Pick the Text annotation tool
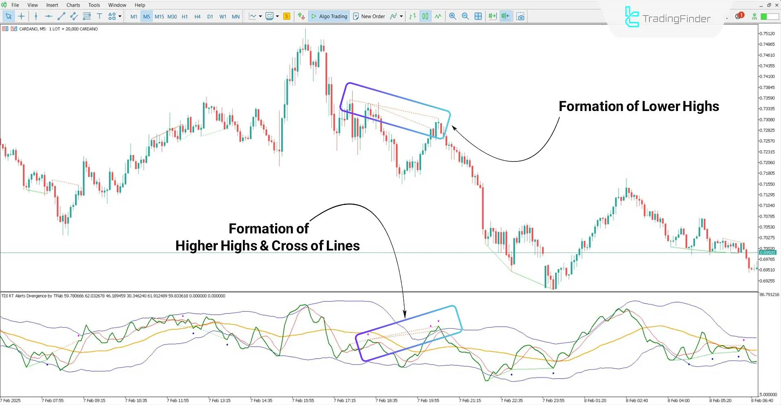781x405 pixels. pyautogui.click(x=99, y=16)
